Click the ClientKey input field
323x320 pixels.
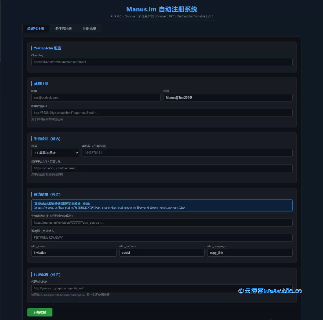(x=162, y=62)
